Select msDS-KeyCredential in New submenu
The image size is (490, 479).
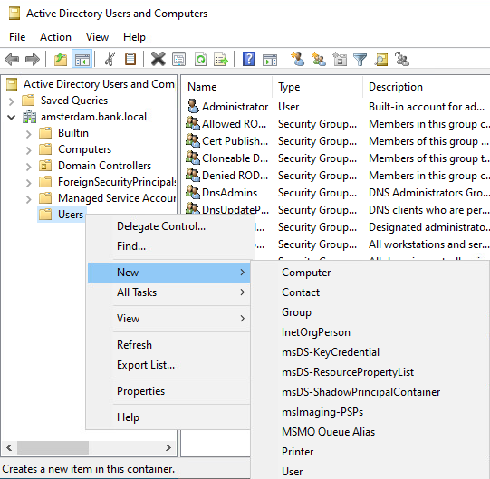370,352
